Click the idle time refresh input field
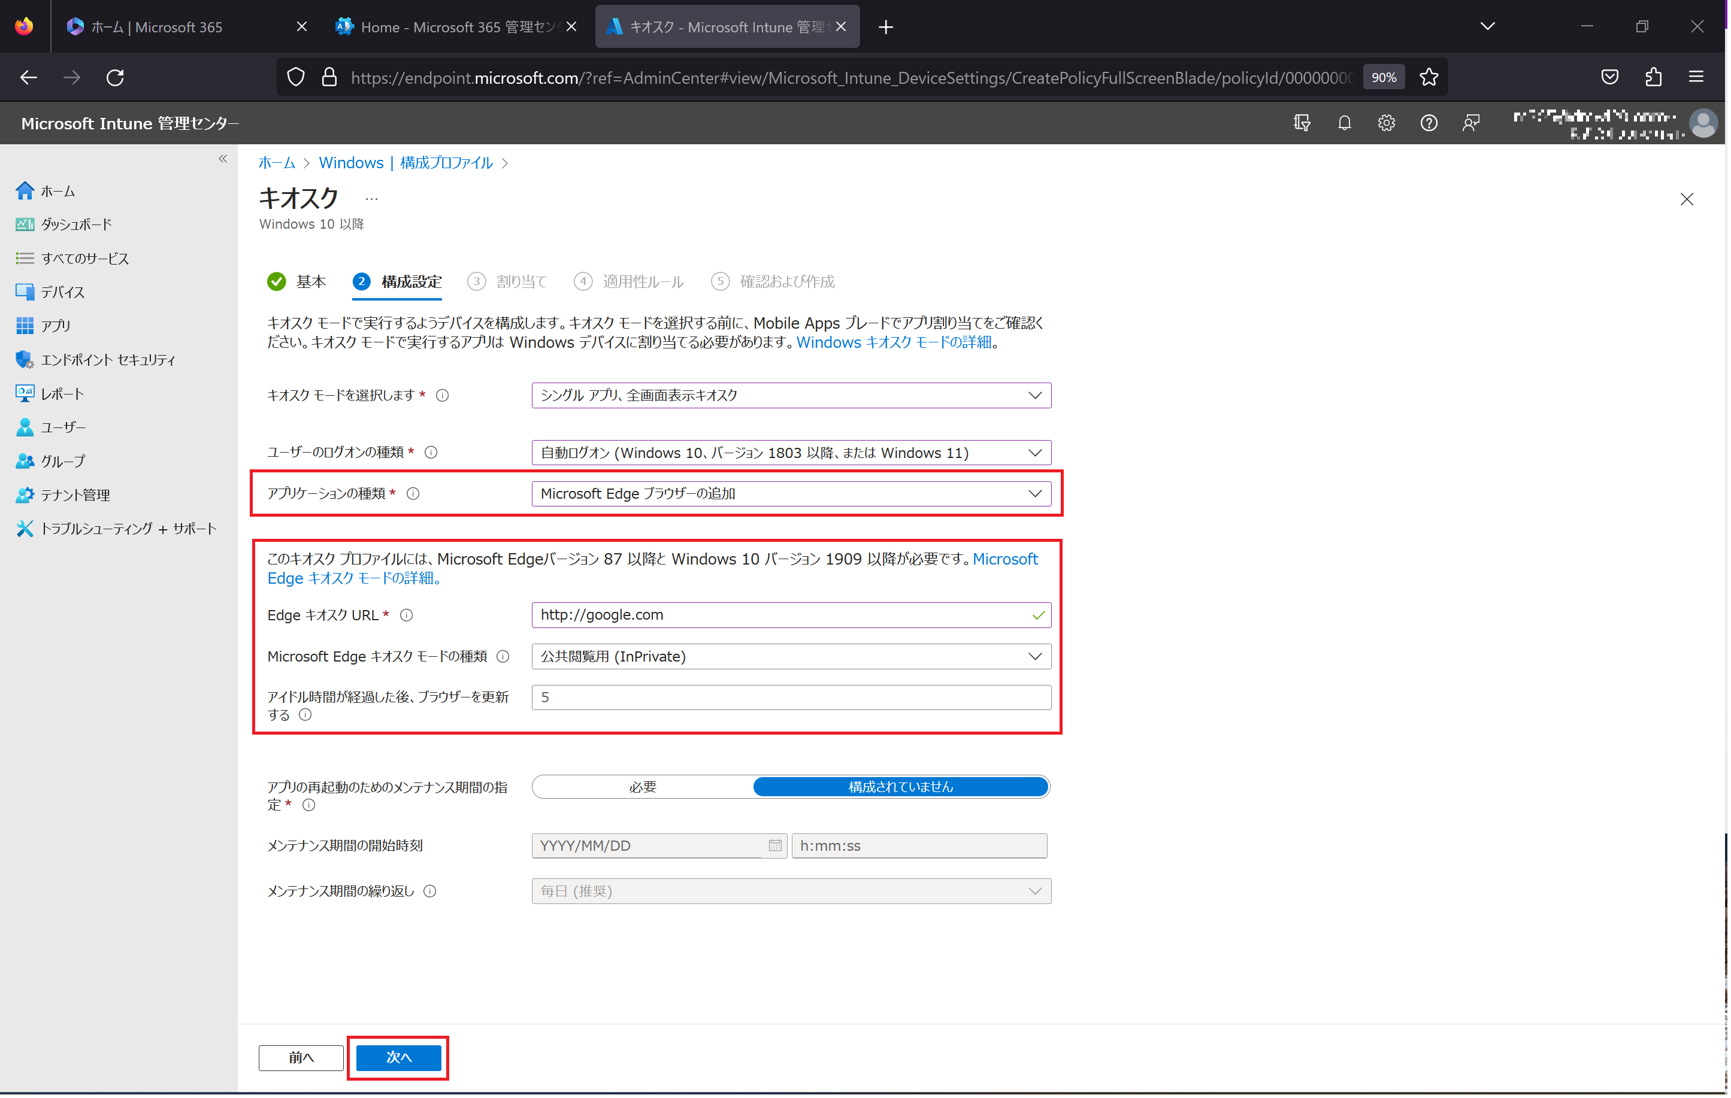This screenshot has width=1731, height=1098. point(792,699)
